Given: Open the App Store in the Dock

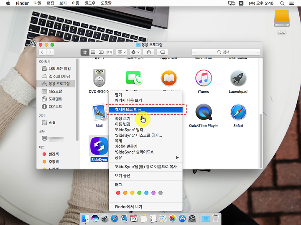Looking at the screenshot, I should [182, 218].
